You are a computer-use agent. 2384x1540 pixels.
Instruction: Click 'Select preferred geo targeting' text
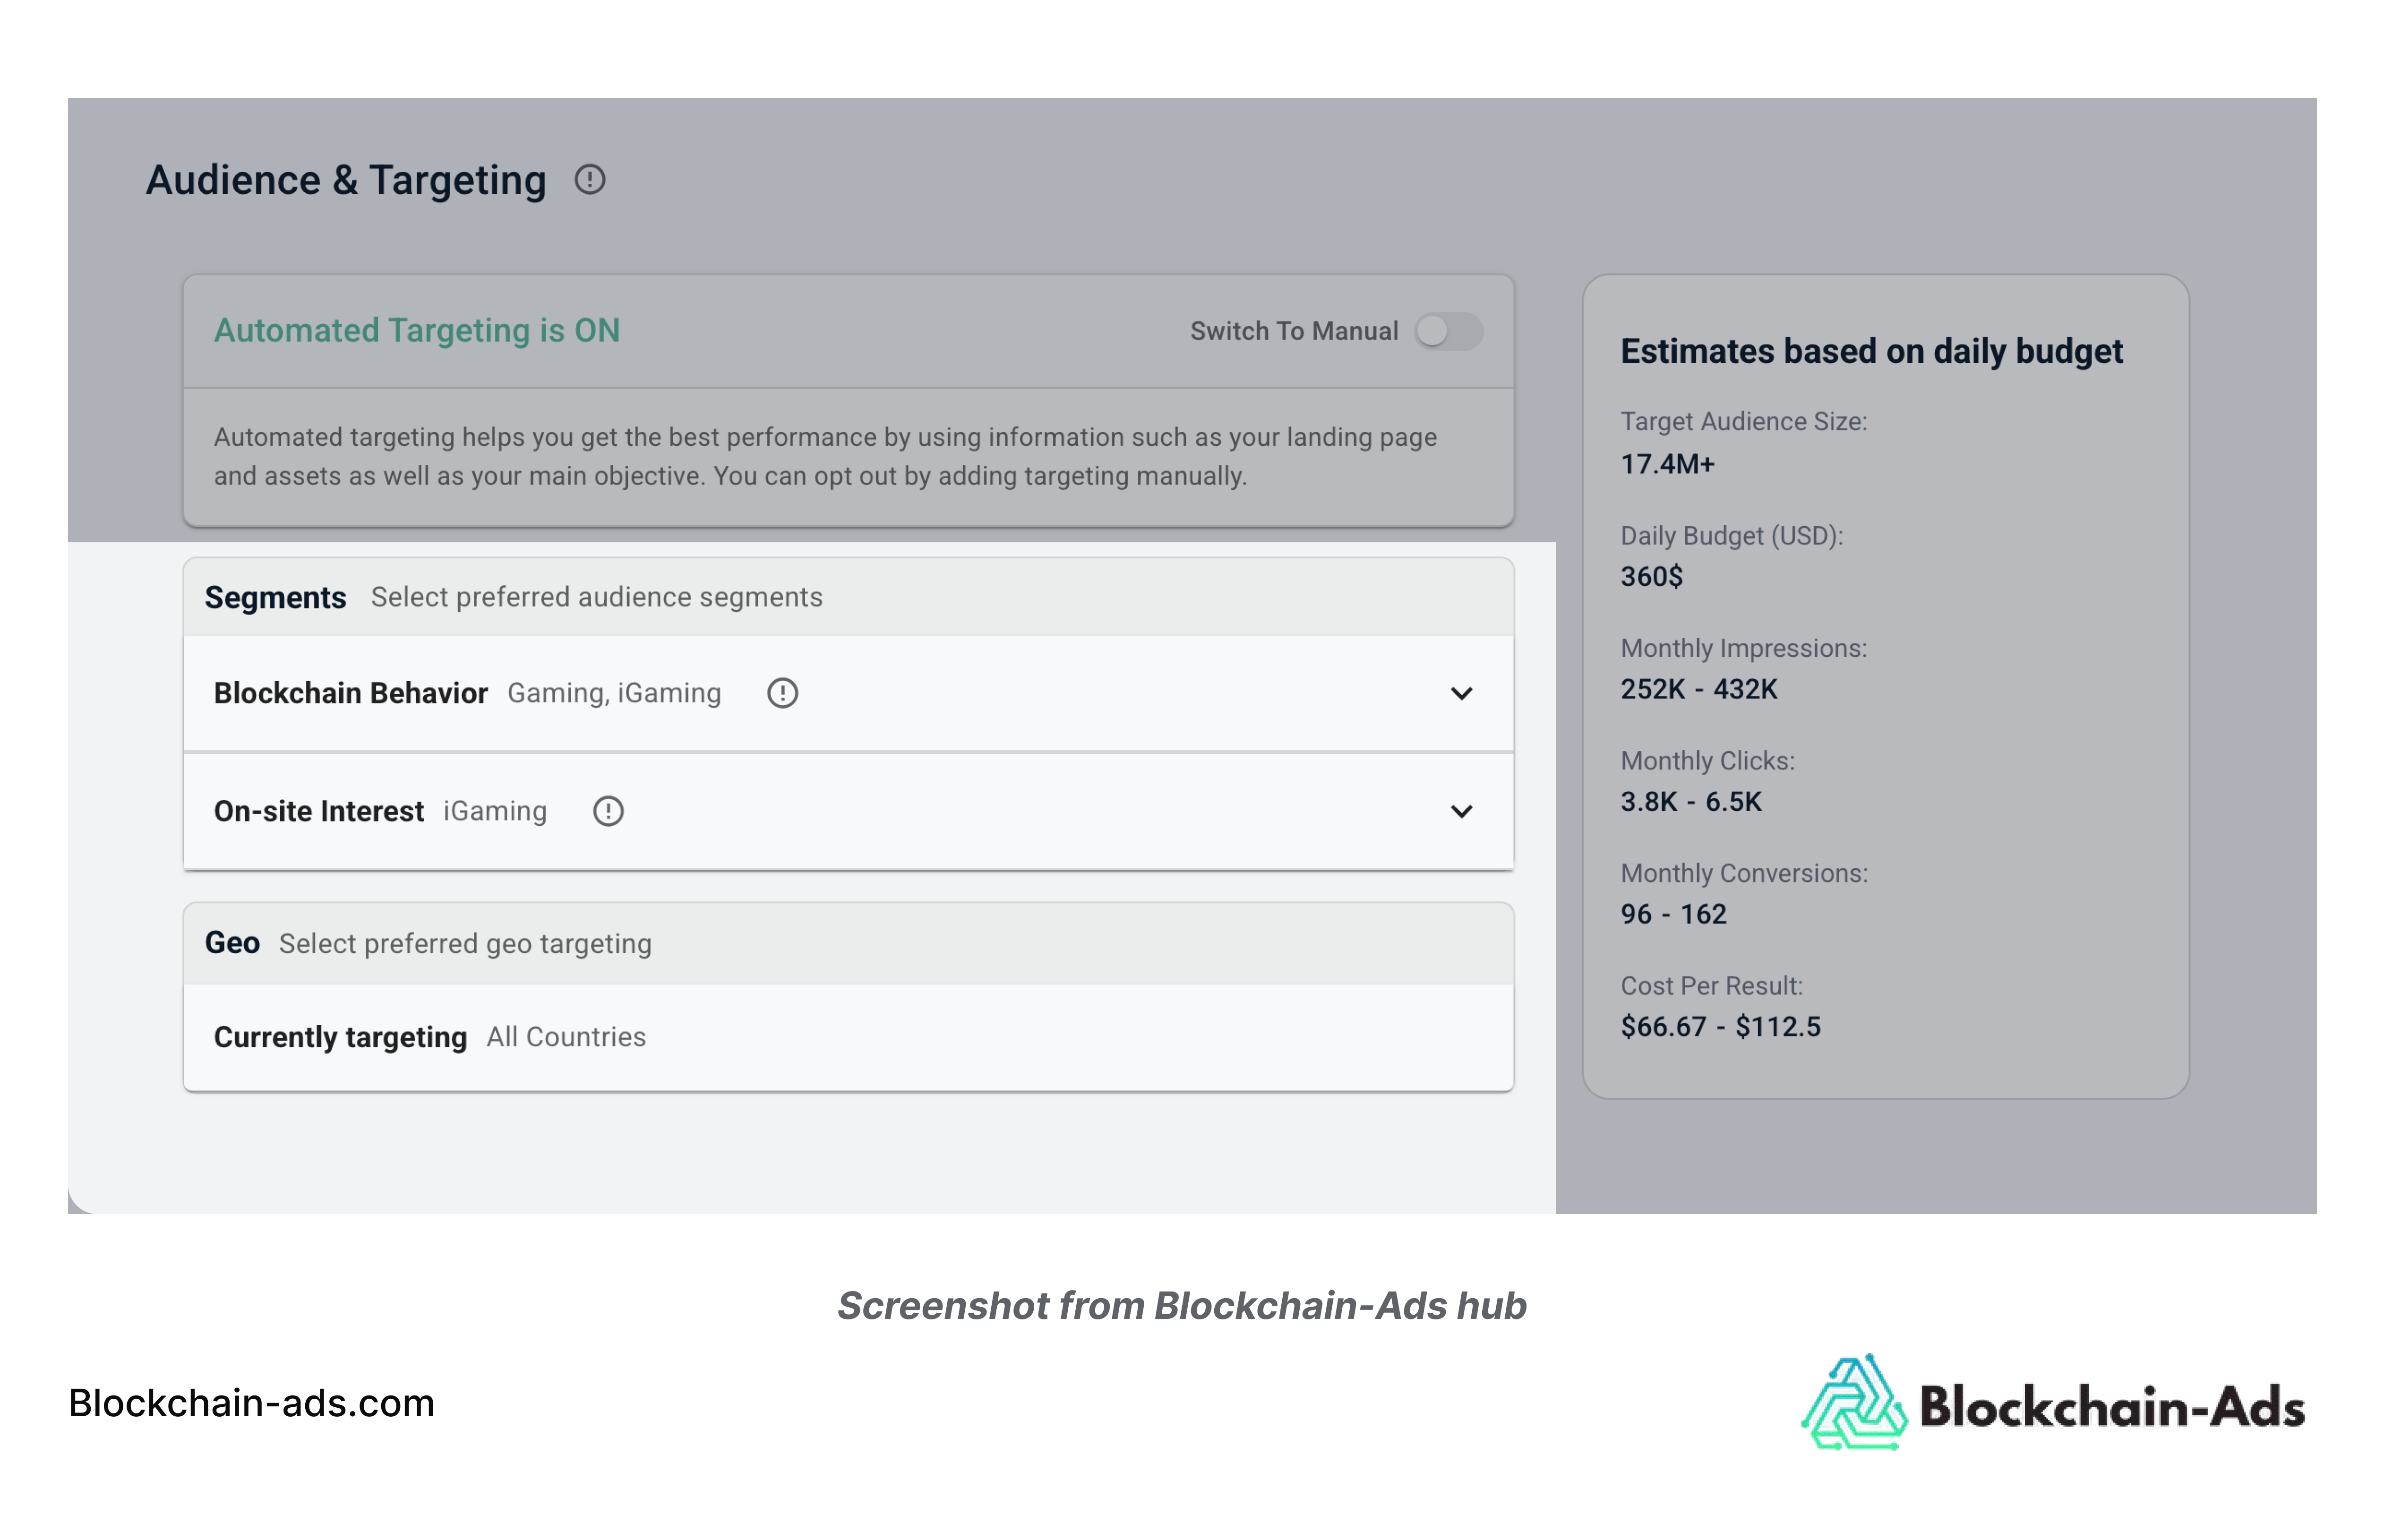pyautogui.click(x=465, y=944)
